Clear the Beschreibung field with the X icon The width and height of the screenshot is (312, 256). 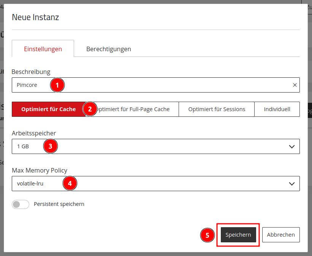(x=295, y=85)
